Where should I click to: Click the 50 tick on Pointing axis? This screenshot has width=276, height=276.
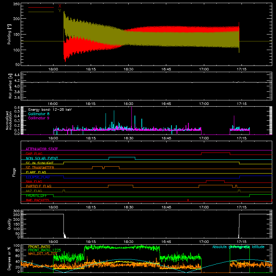point(18,65)
